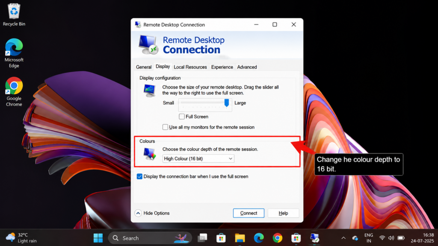
Task: Launch Chrome from the taskbar
Action: 277,238
